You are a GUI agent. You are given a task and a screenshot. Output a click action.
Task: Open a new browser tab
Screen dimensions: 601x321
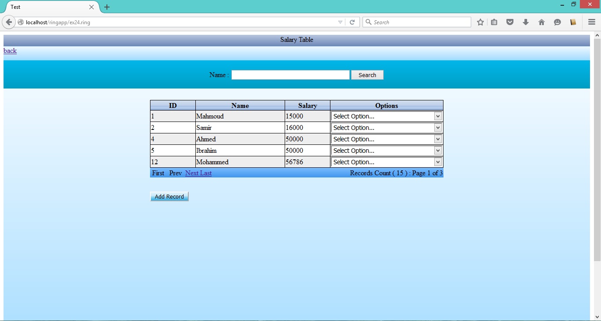106,7
